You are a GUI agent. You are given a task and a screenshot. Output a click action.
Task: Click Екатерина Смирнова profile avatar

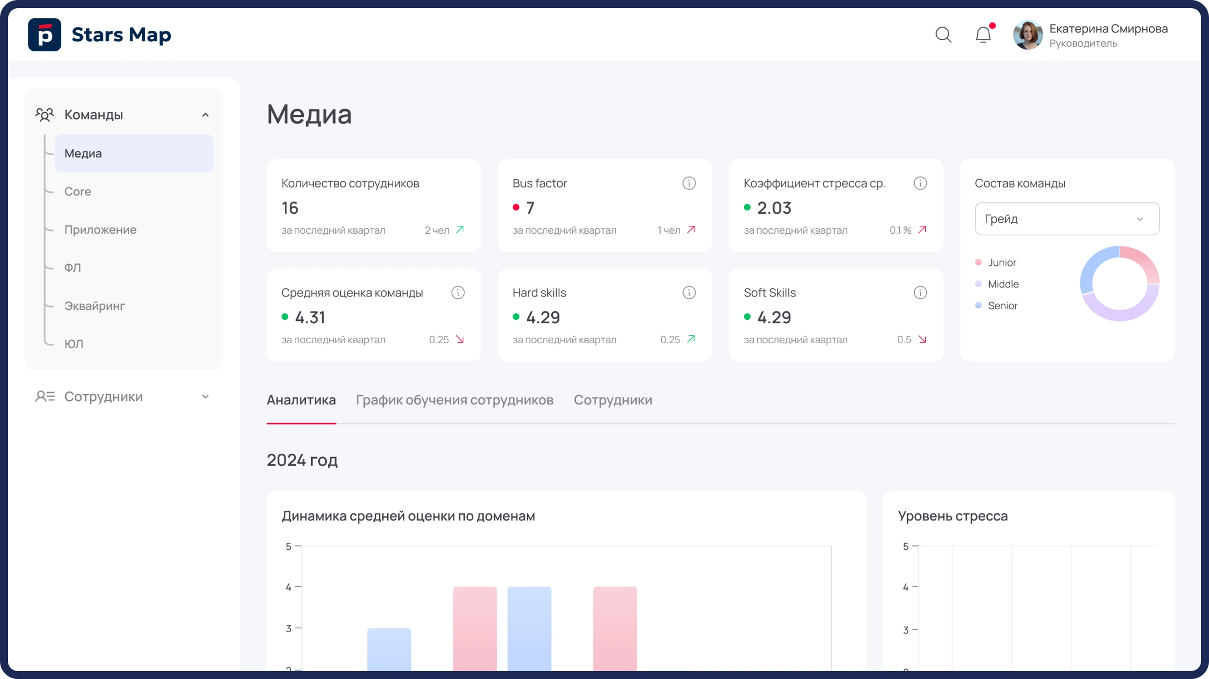pyautogui.click(x=1028, y=35)
